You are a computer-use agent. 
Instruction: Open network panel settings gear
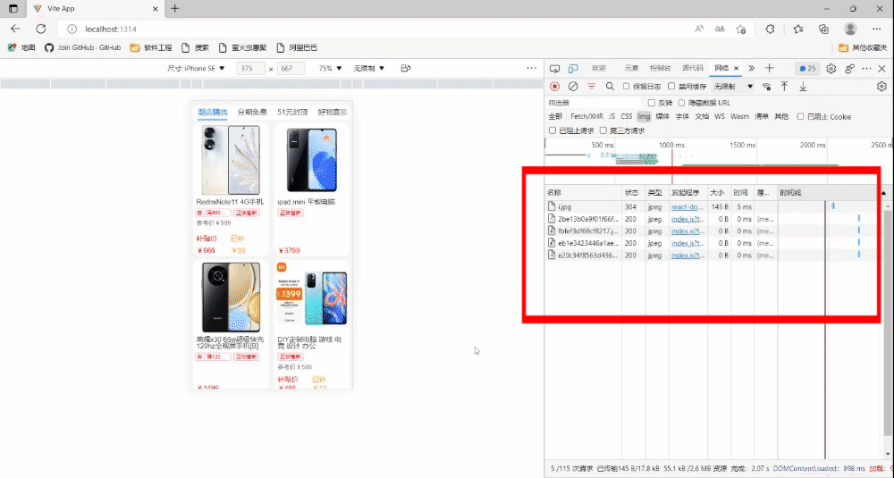click(x=881, y=87)
